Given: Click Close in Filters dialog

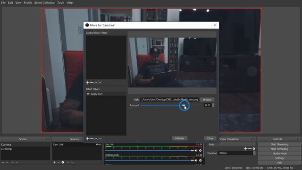Looking at the screenshot, I should 210,138.
